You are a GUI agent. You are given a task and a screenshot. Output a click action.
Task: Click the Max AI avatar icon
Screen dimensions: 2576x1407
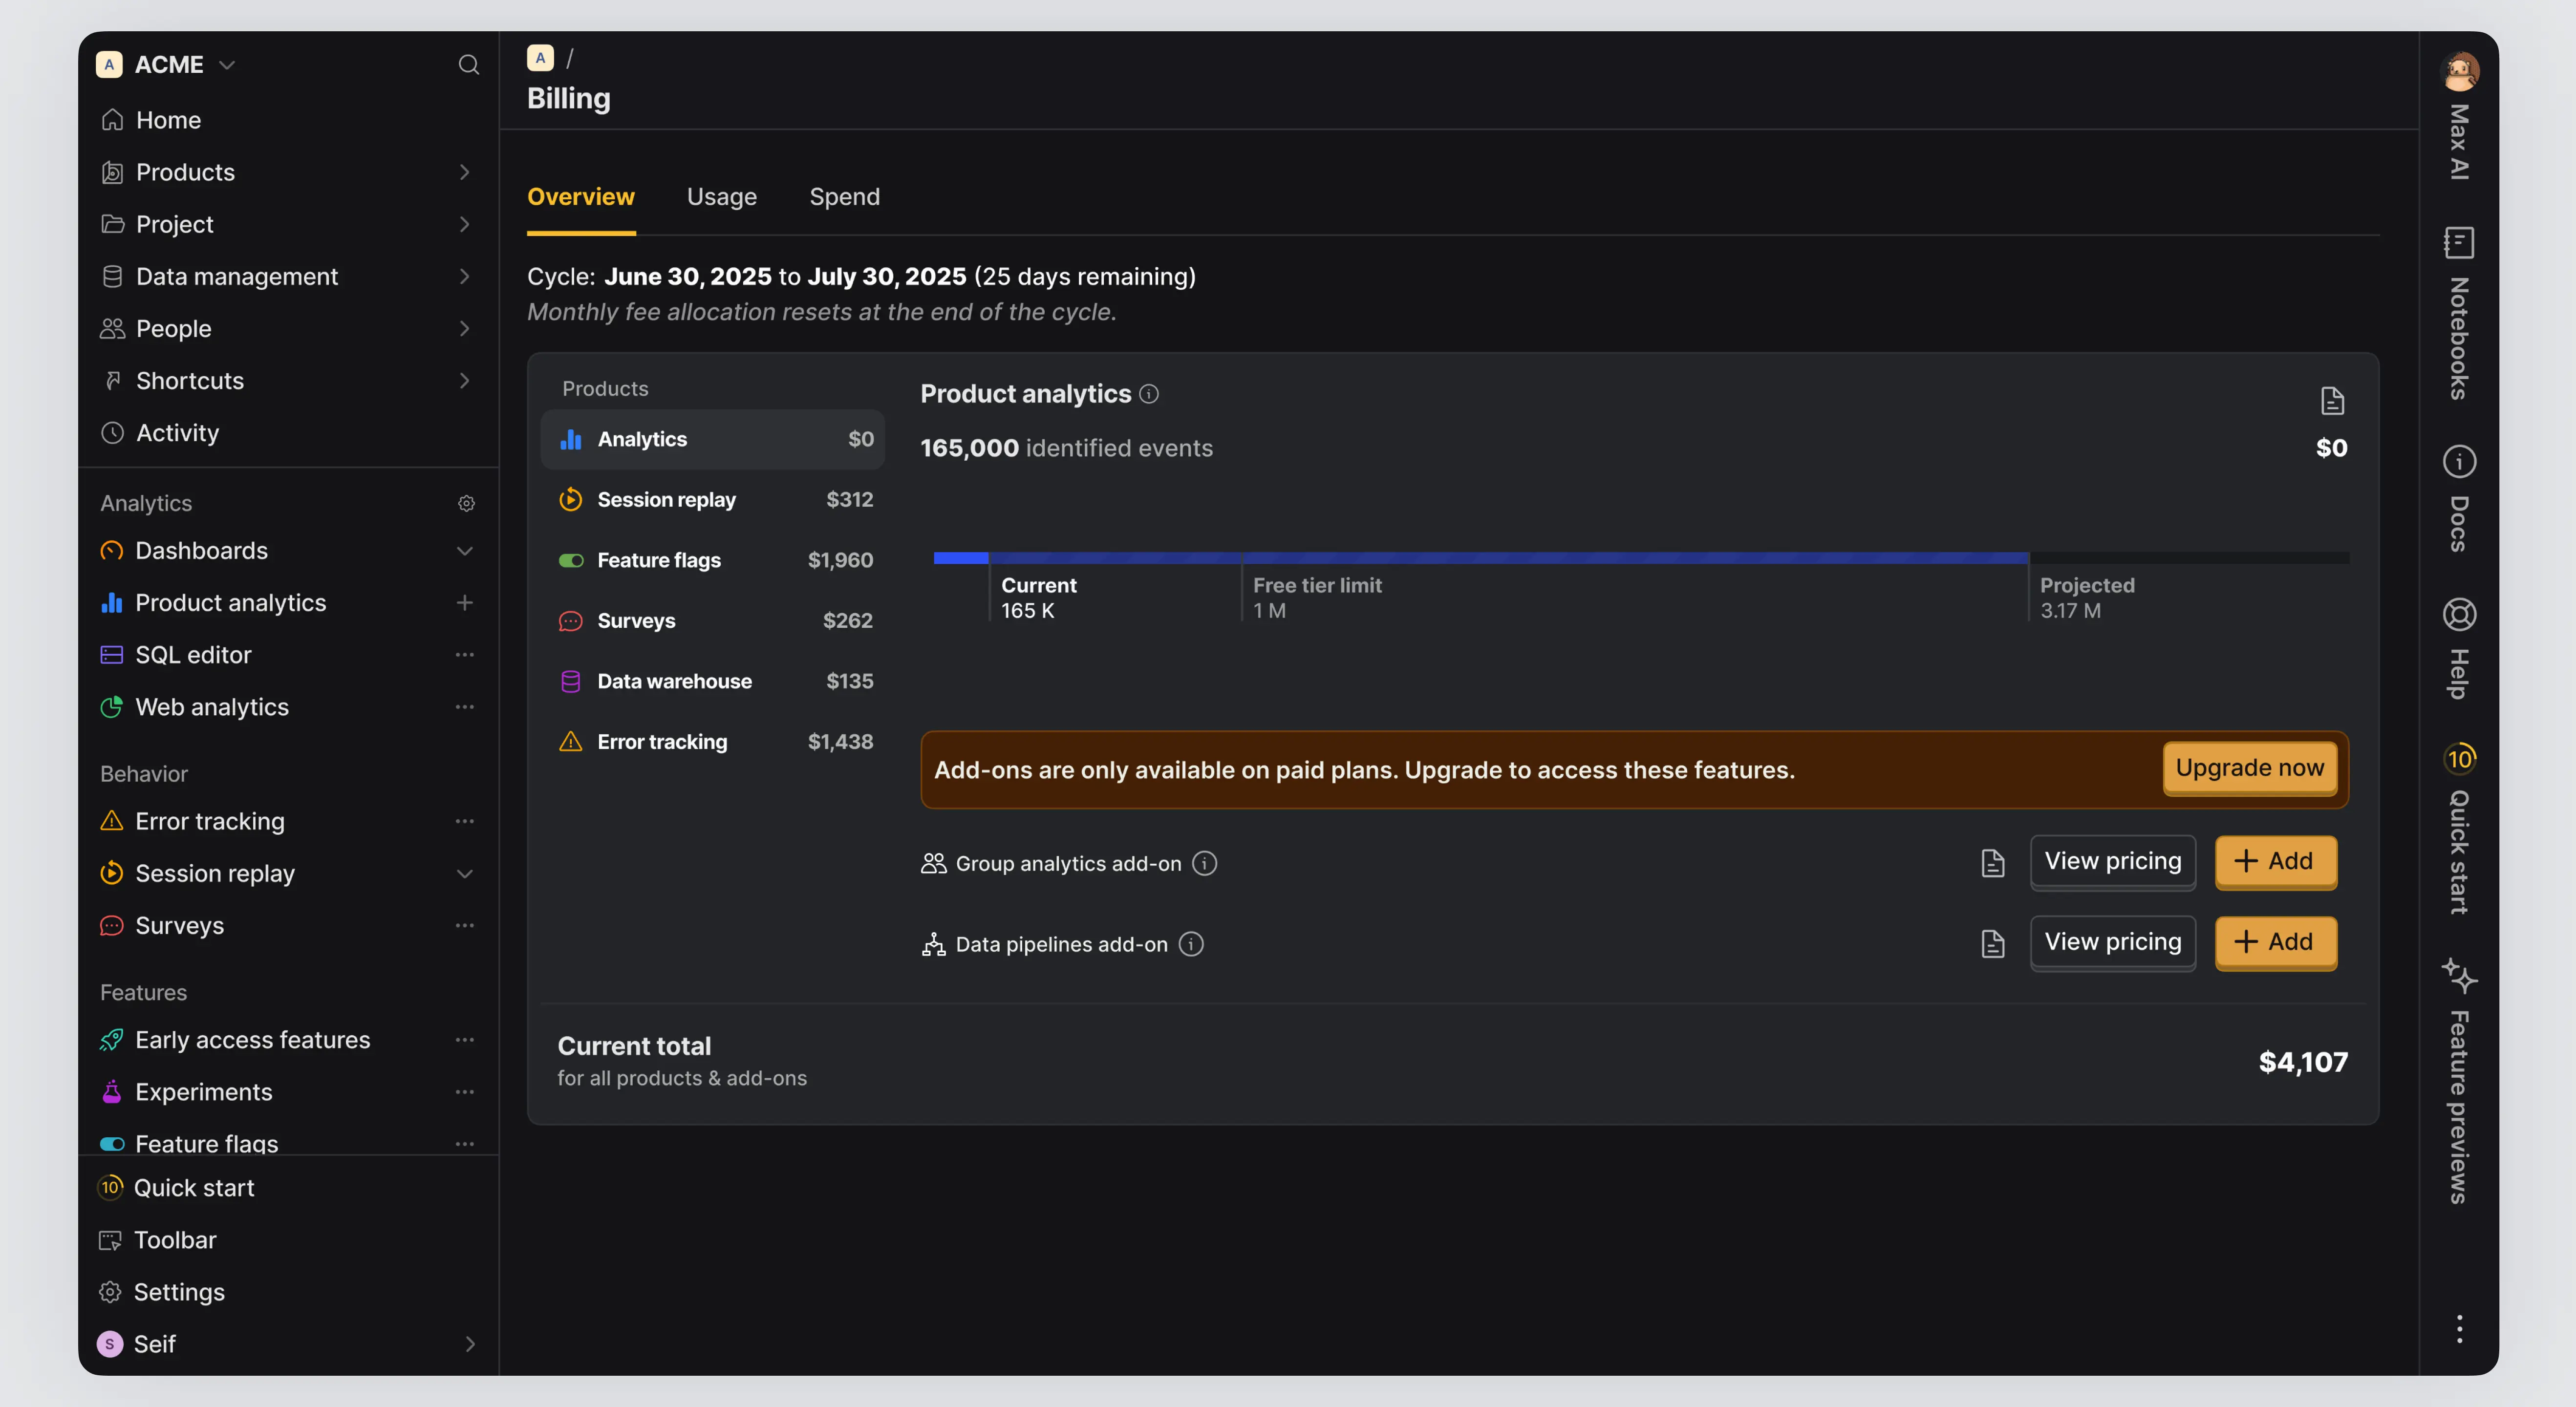coord(2459,72)
